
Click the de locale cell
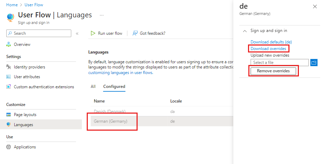172,121
